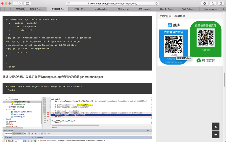This screenshot has width=226, height=142.
Task: Click the comment bubble button
Action: pos(216,134)
